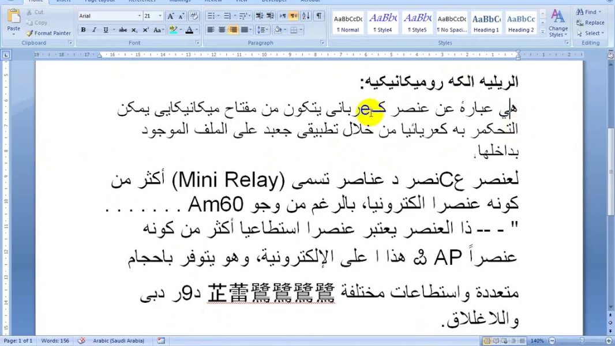Toggle Right-to-Left text direction
This screenshot has height=346, width=615.
click(x=294, y=16)
